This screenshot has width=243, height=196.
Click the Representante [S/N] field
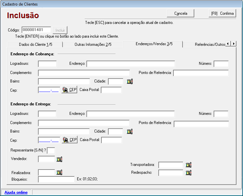(x=51, y=151)
